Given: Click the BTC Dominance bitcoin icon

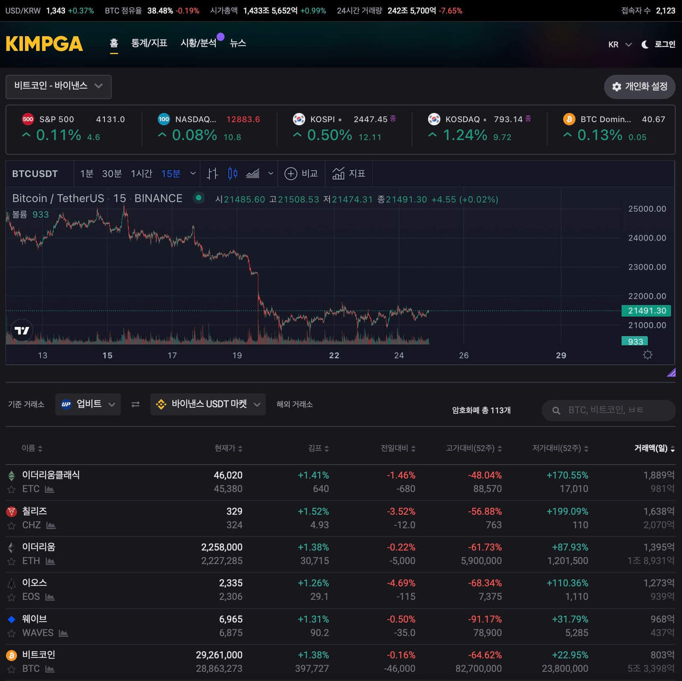Looking at the screenshot, I should [569, 119].
